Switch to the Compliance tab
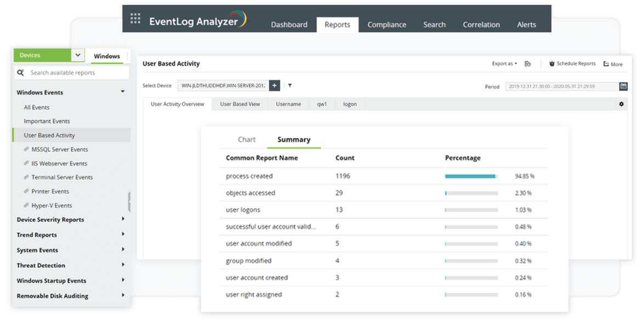 coord(386,25)
